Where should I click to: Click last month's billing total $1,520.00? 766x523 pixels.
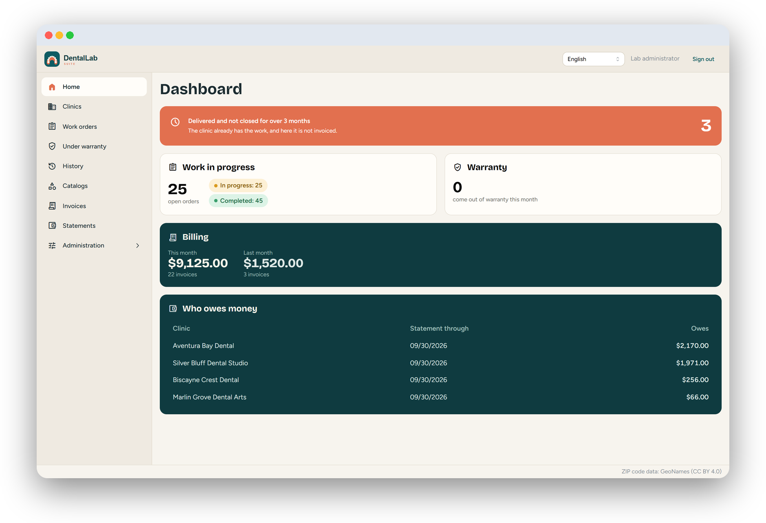(273, 263)
